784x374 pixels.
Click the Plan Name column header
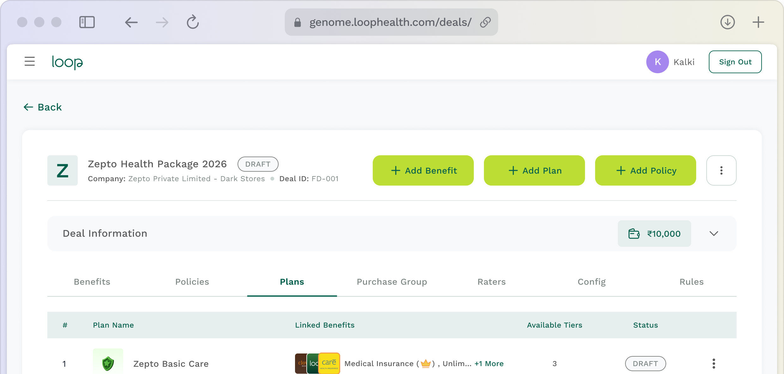point(113,325)
